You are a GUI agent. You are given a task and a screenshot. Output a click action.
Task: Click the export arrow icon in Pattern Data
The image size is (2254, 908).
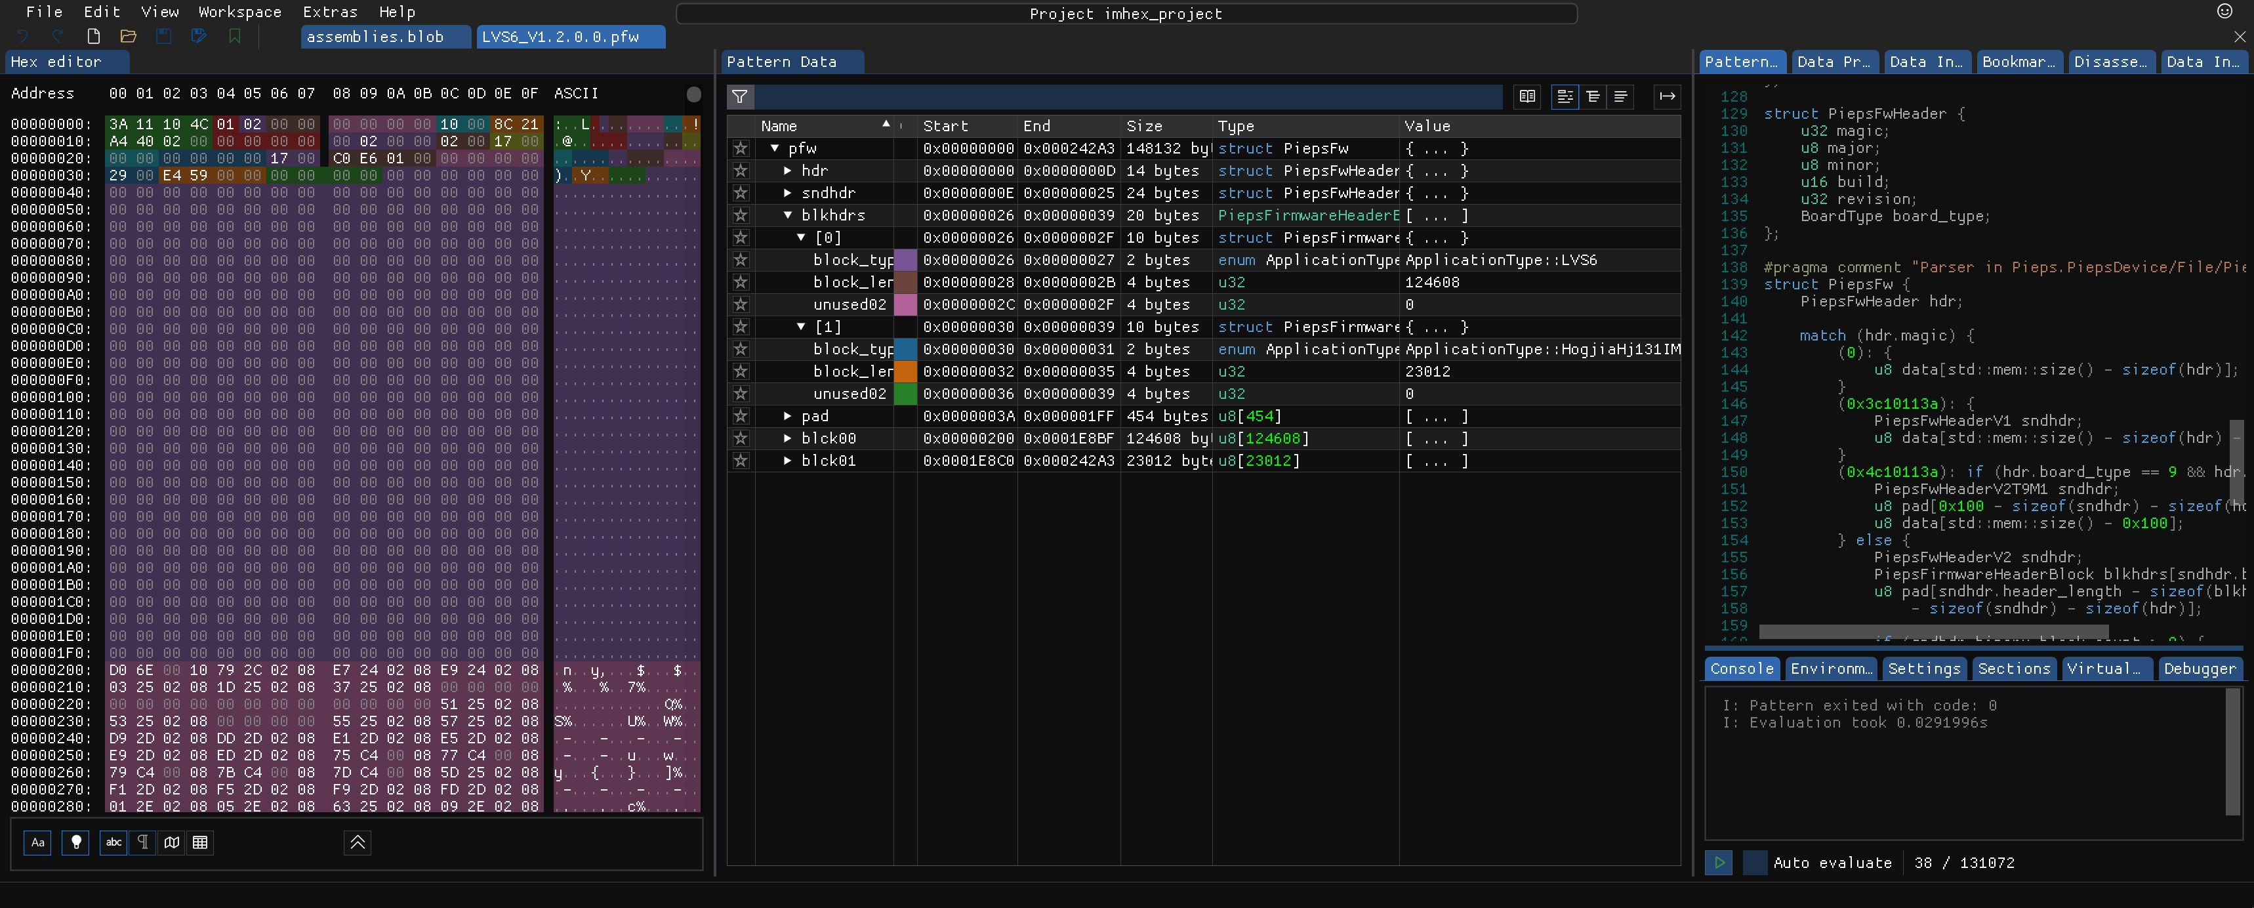point(1667,96)
